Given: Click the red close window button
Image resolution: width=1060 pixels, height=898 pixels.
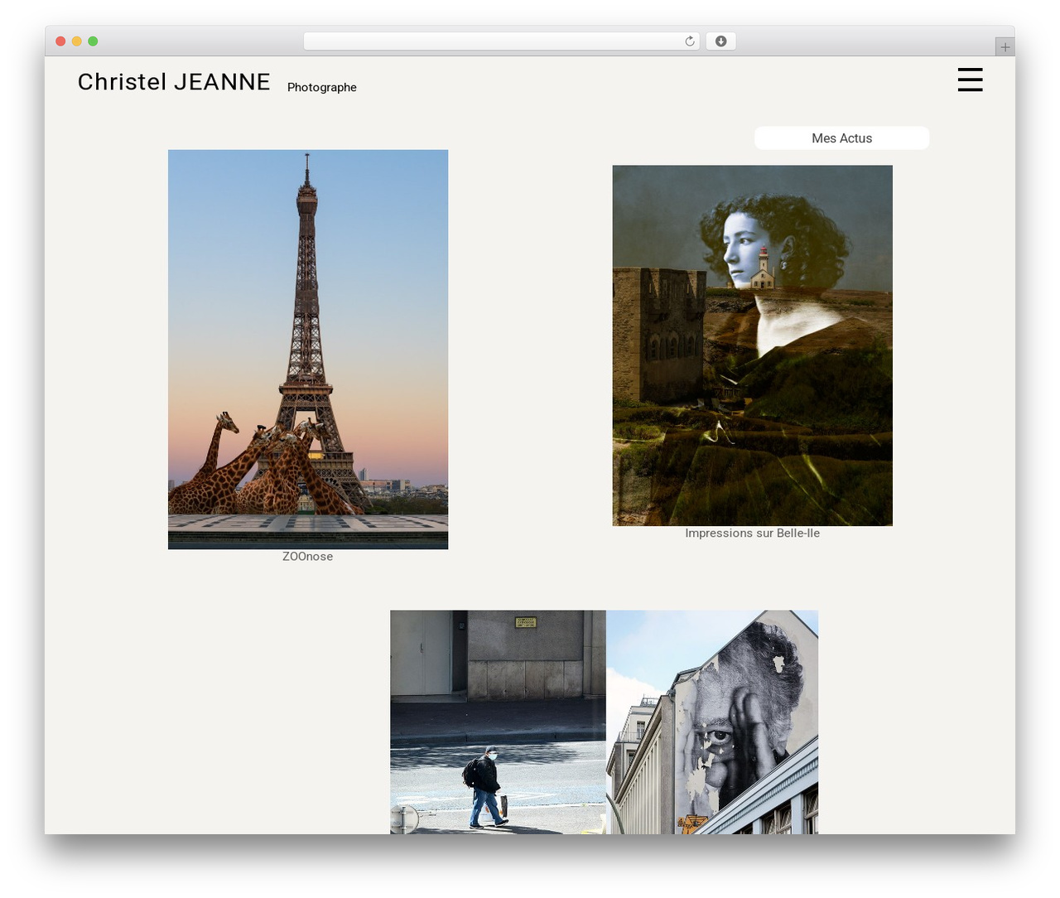Looking at the screenshot, I should click(60, 41).
